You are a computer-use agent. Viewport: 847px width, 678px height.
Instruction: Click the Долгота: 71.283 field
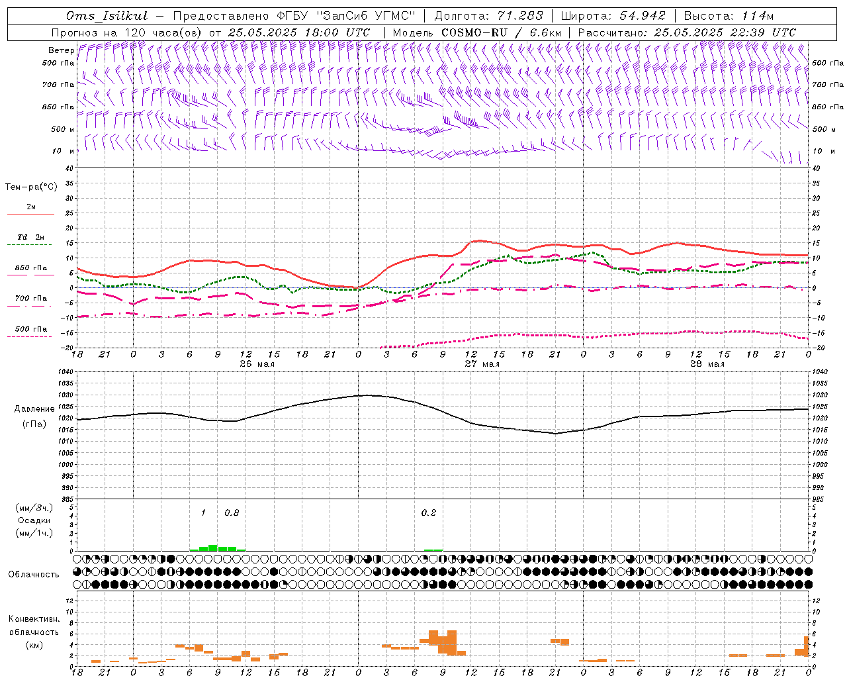[488, 16]
